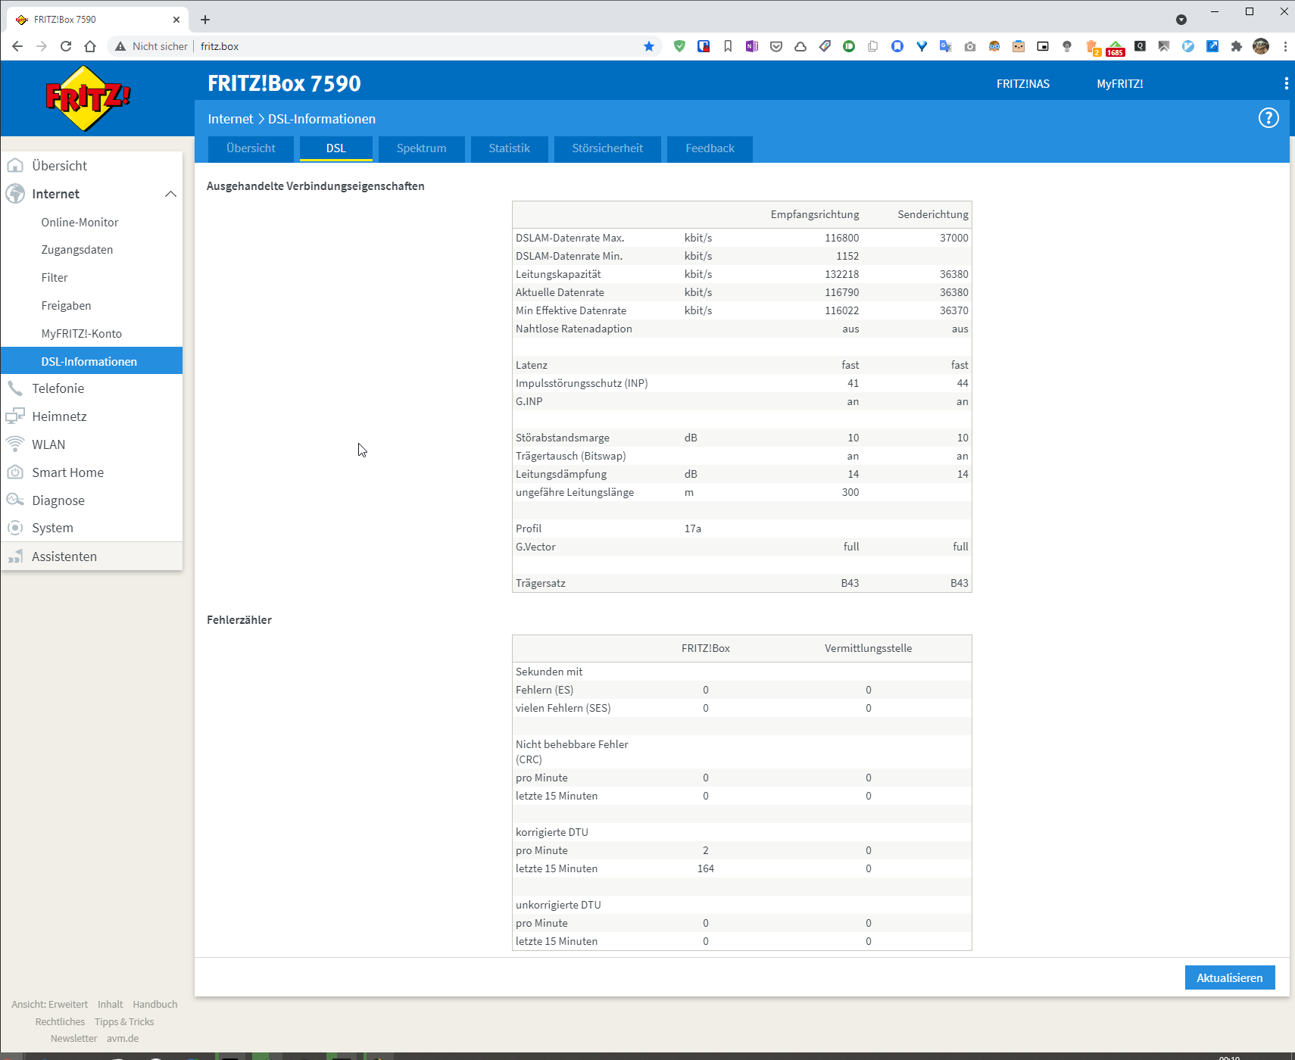Open Zugangsdaten in the sidebar
Image resolution: width=1295 pixels, height=1060 pixels.
pos(76,250)
